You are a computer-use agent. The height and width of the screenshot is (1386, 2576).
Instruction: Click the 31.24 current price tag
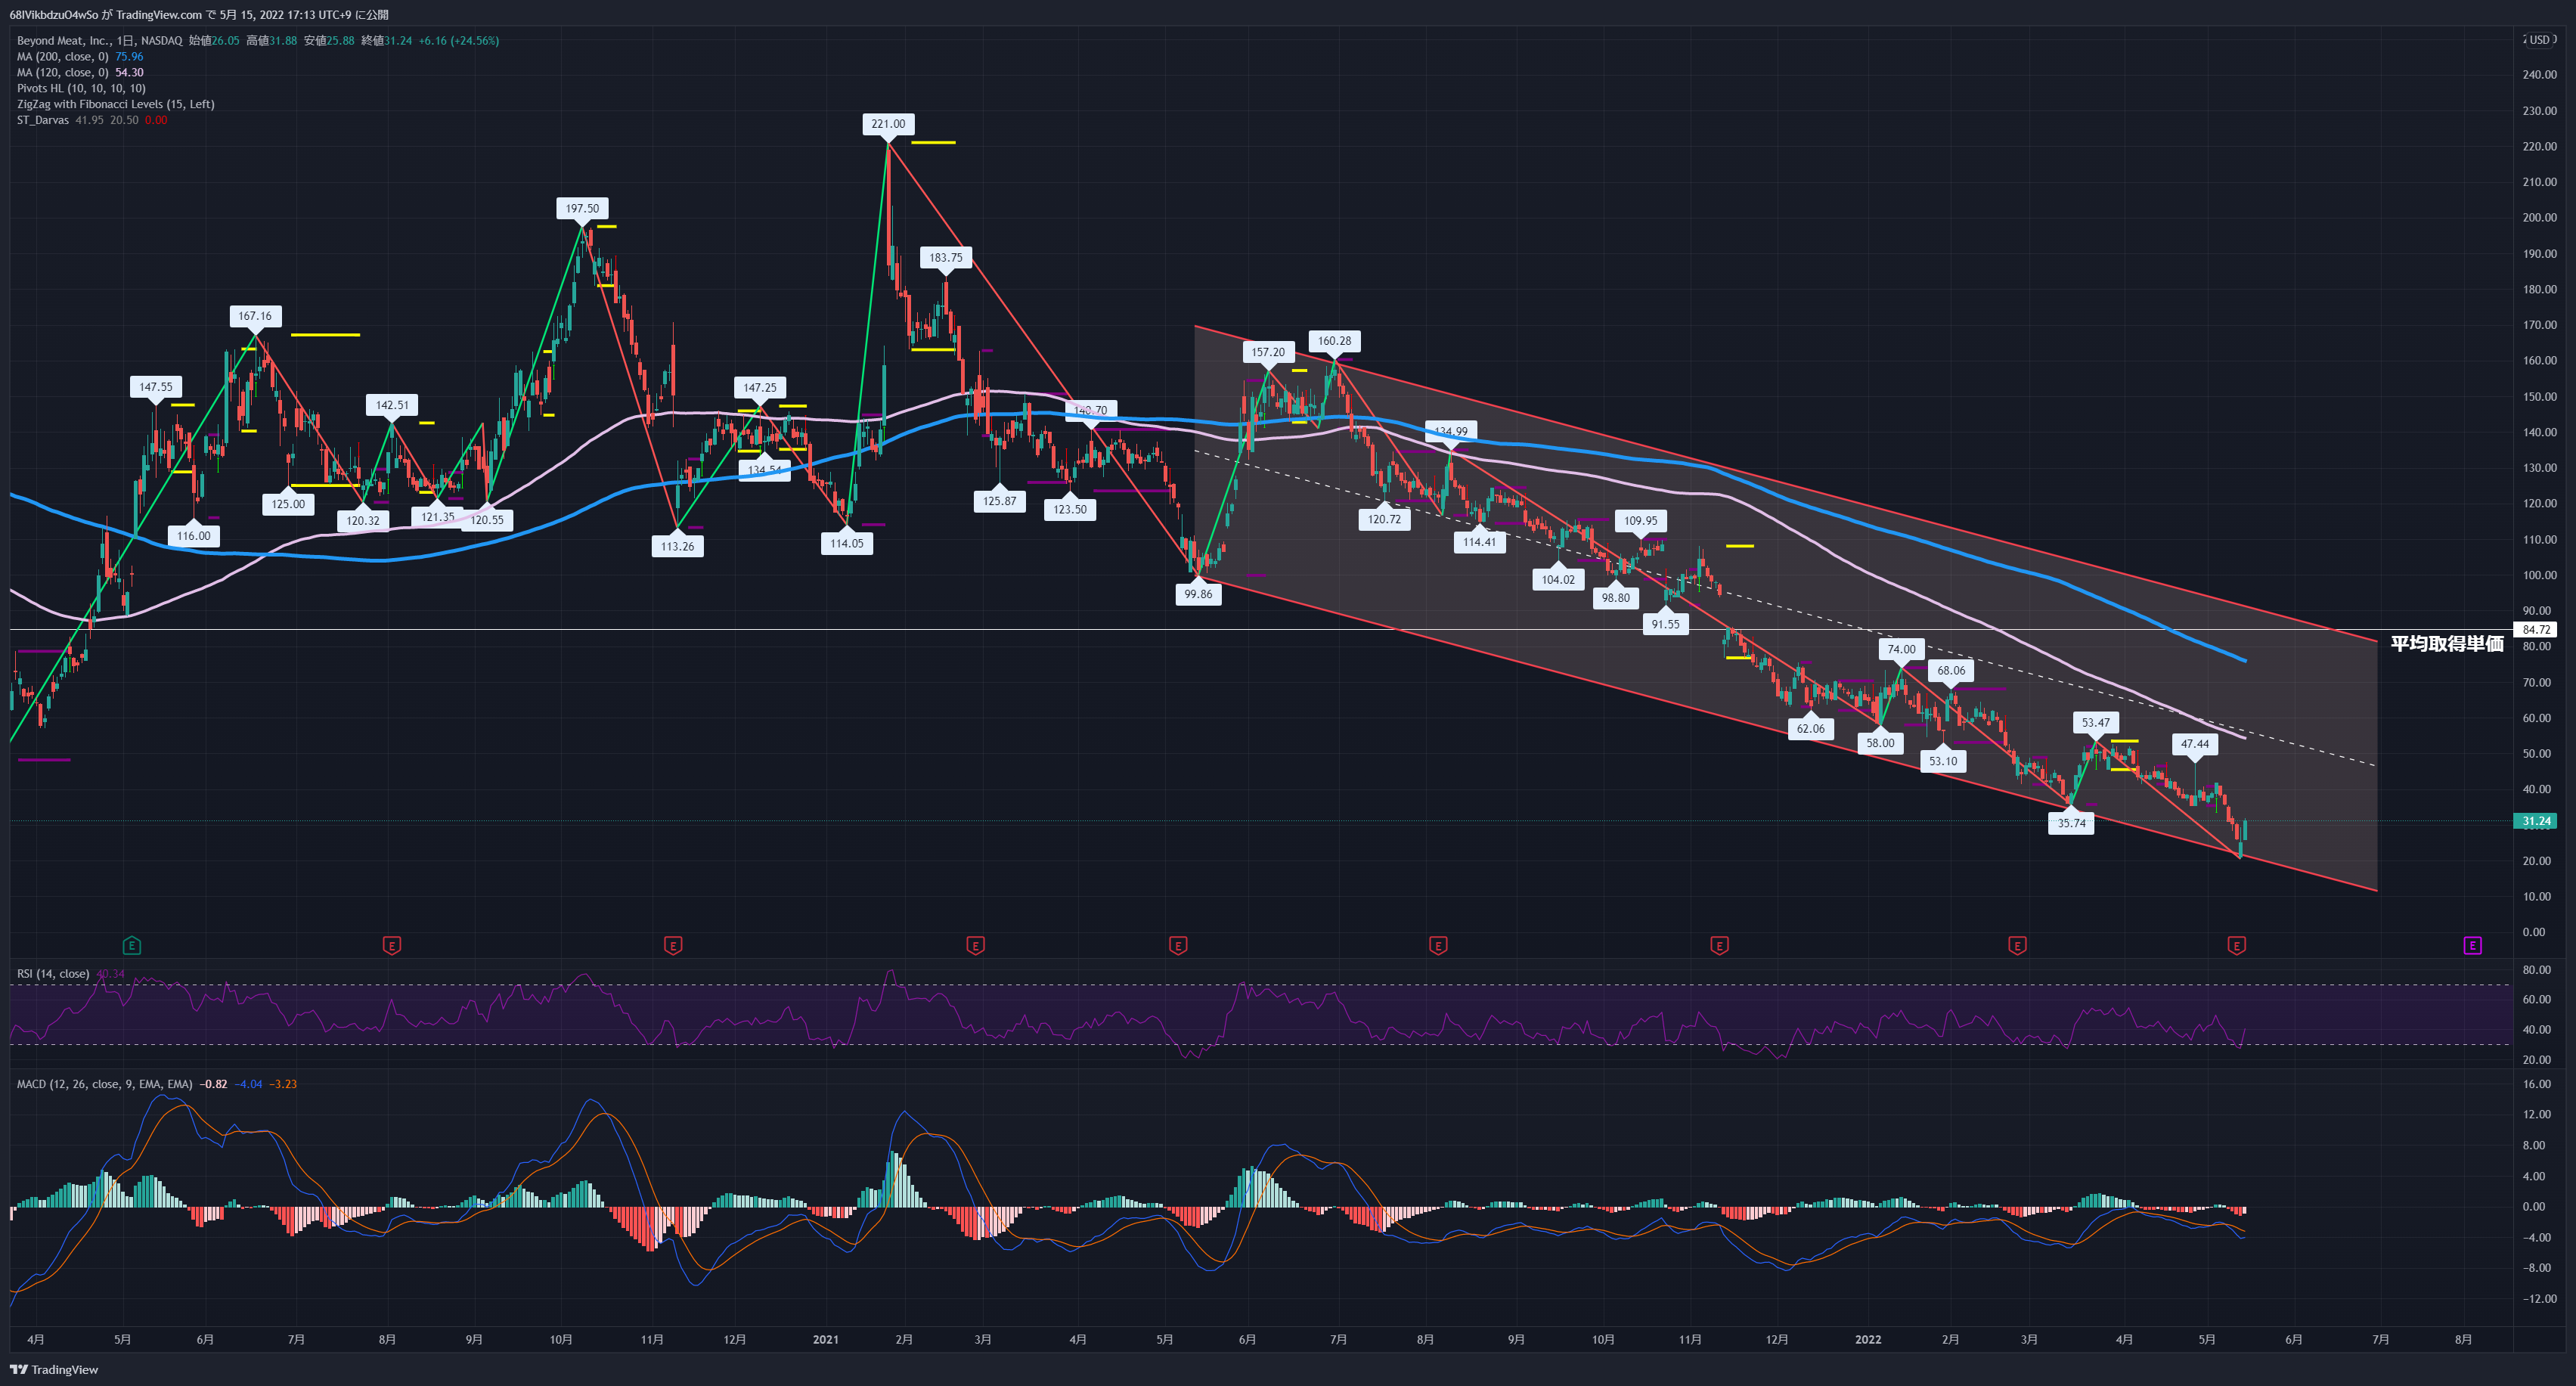click(2536, 821)
